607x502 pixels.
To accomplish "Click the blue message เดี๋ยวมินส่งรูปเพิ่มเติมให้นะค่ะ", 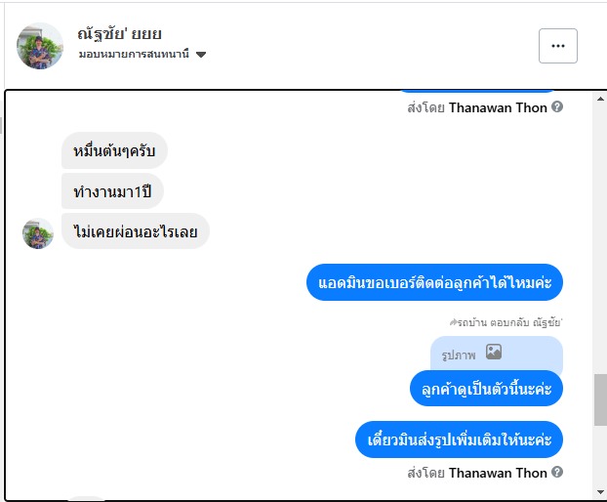I will tap(459, 439).
